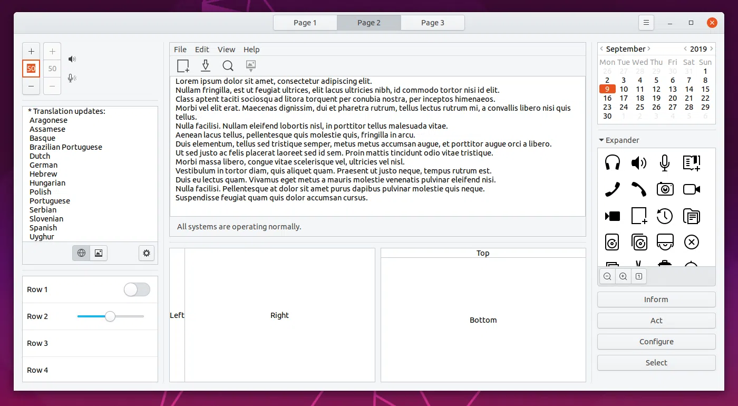
Task: Go to previous year before 2019
Action: coord(685,49)
